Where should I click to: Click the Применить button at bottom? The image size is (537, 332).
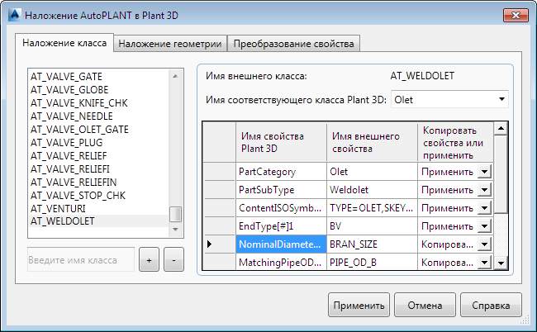coord(359,305)
